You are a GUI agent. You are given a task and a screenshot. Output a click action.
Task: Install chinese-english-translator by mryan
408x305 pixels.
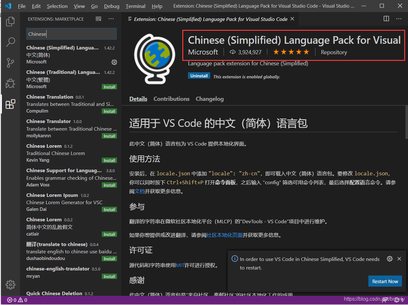pyautogui.click(x=109, y=276)
